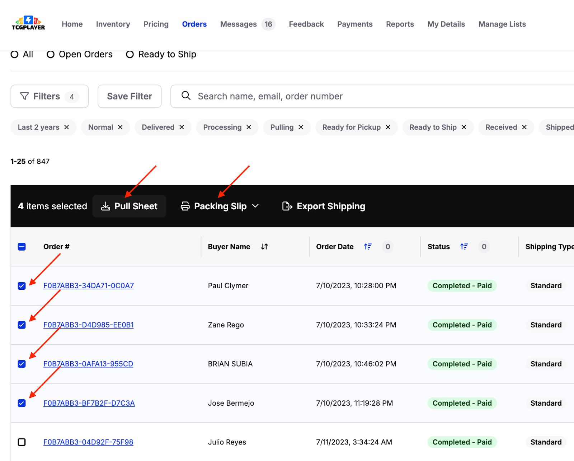
Task: Open the Orders tab
Action: click(194, 24)
